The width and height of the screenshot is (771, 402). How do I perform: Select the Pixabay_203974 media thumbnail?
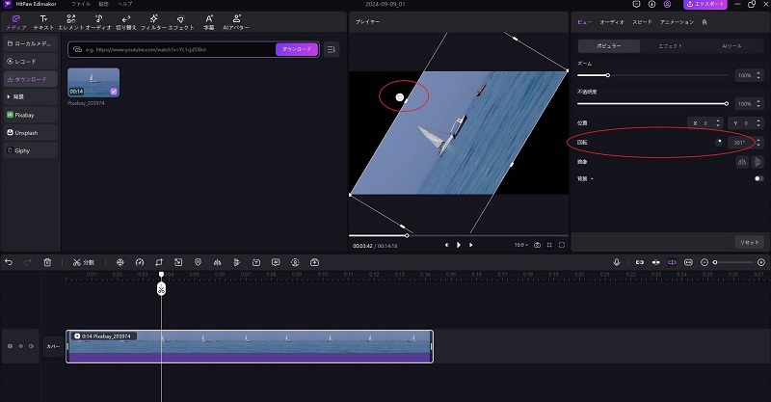(93, 82)
